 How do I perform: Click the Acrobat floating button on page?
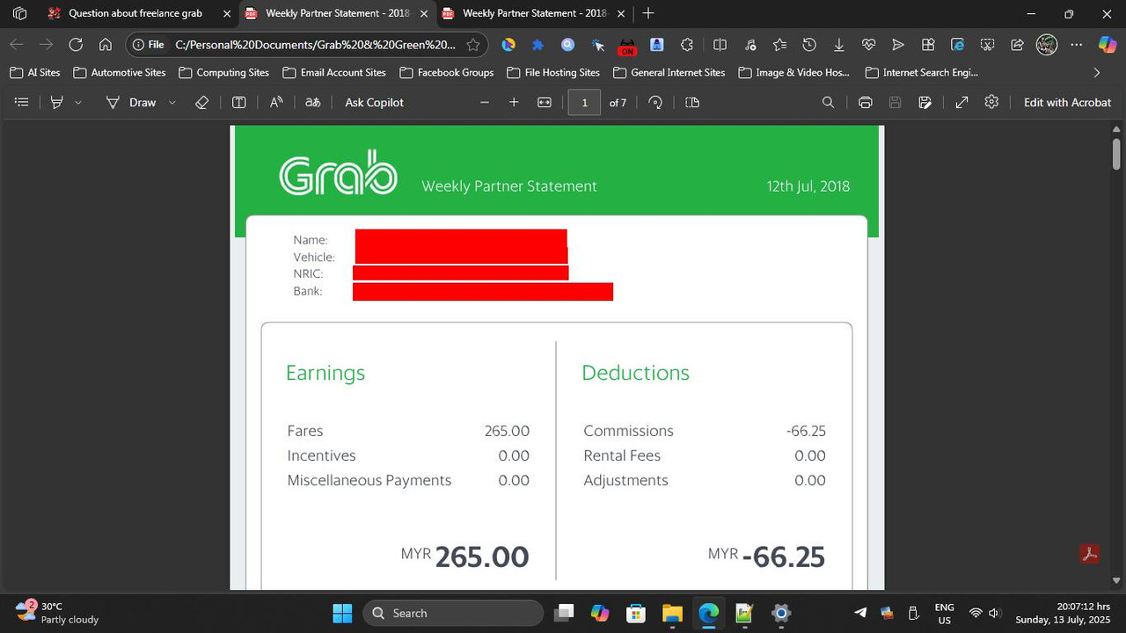[x=1090, y=554]
